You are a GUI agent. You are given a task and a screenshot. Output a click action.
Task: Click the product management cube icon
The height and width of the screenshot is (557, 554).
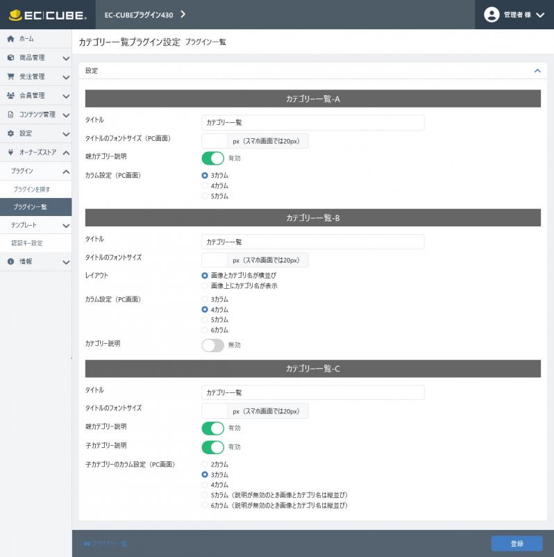point(10,58)
